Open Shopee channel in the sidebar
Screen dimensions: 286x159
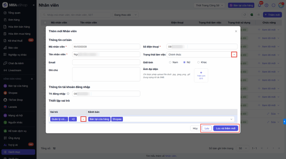point(13,93)
